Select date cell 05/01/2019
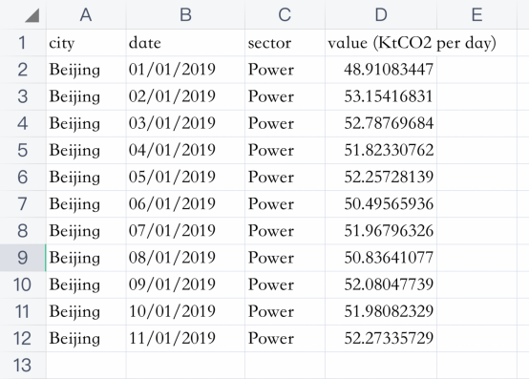Image resolution: width=529 pixels, height=379 pixels. (x=185, y=178)
